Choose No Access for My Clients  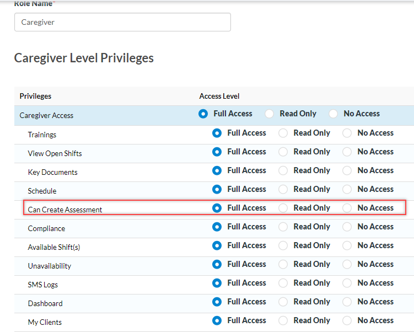pos(347,320)
